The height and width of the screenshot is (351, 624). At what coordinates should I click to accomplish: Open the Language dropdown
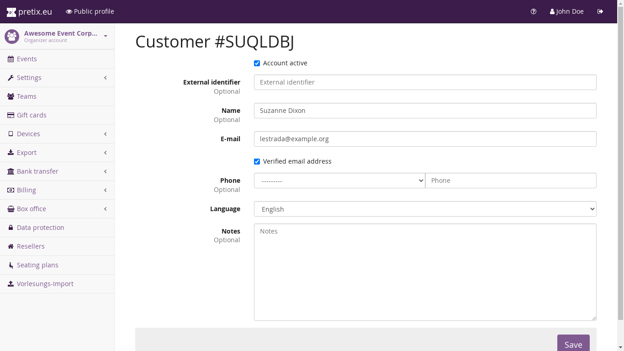(425, 209)
